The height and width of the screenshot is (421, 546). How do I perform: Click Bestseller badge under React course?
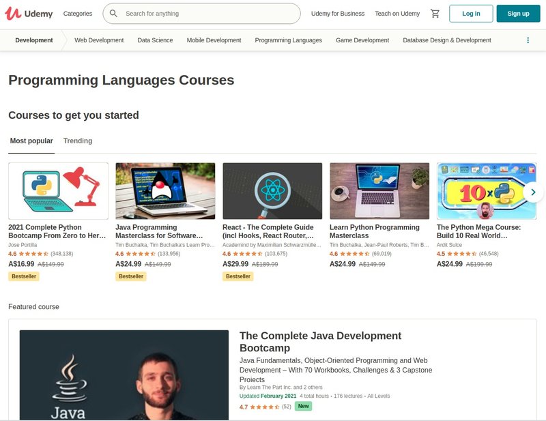238,276
